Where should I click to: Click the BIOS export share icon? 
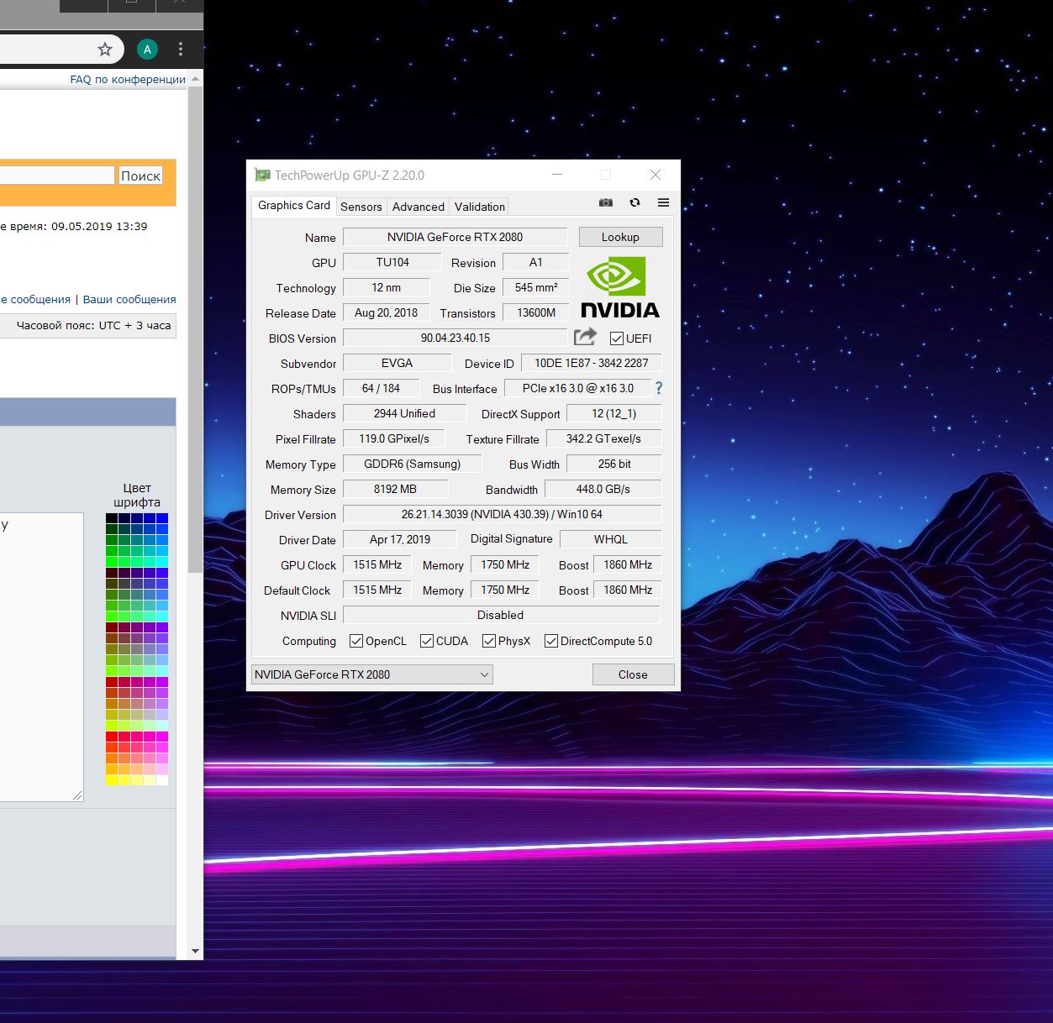point(585,337)
